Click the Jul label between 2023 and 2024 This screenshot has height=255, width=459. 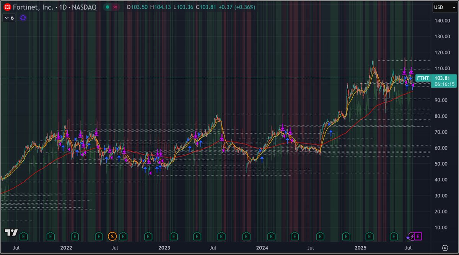tap(213, 247)
